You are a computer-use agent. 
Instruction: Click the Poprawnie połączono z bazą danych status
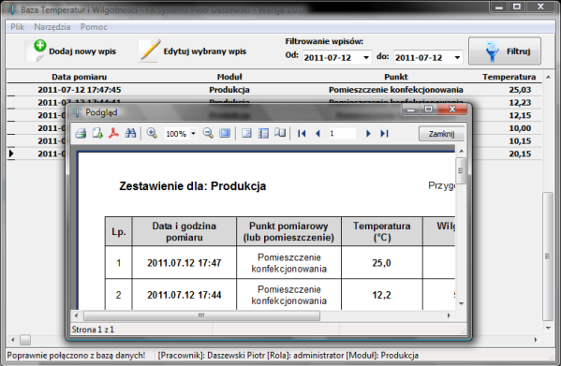tap(76, 356)
